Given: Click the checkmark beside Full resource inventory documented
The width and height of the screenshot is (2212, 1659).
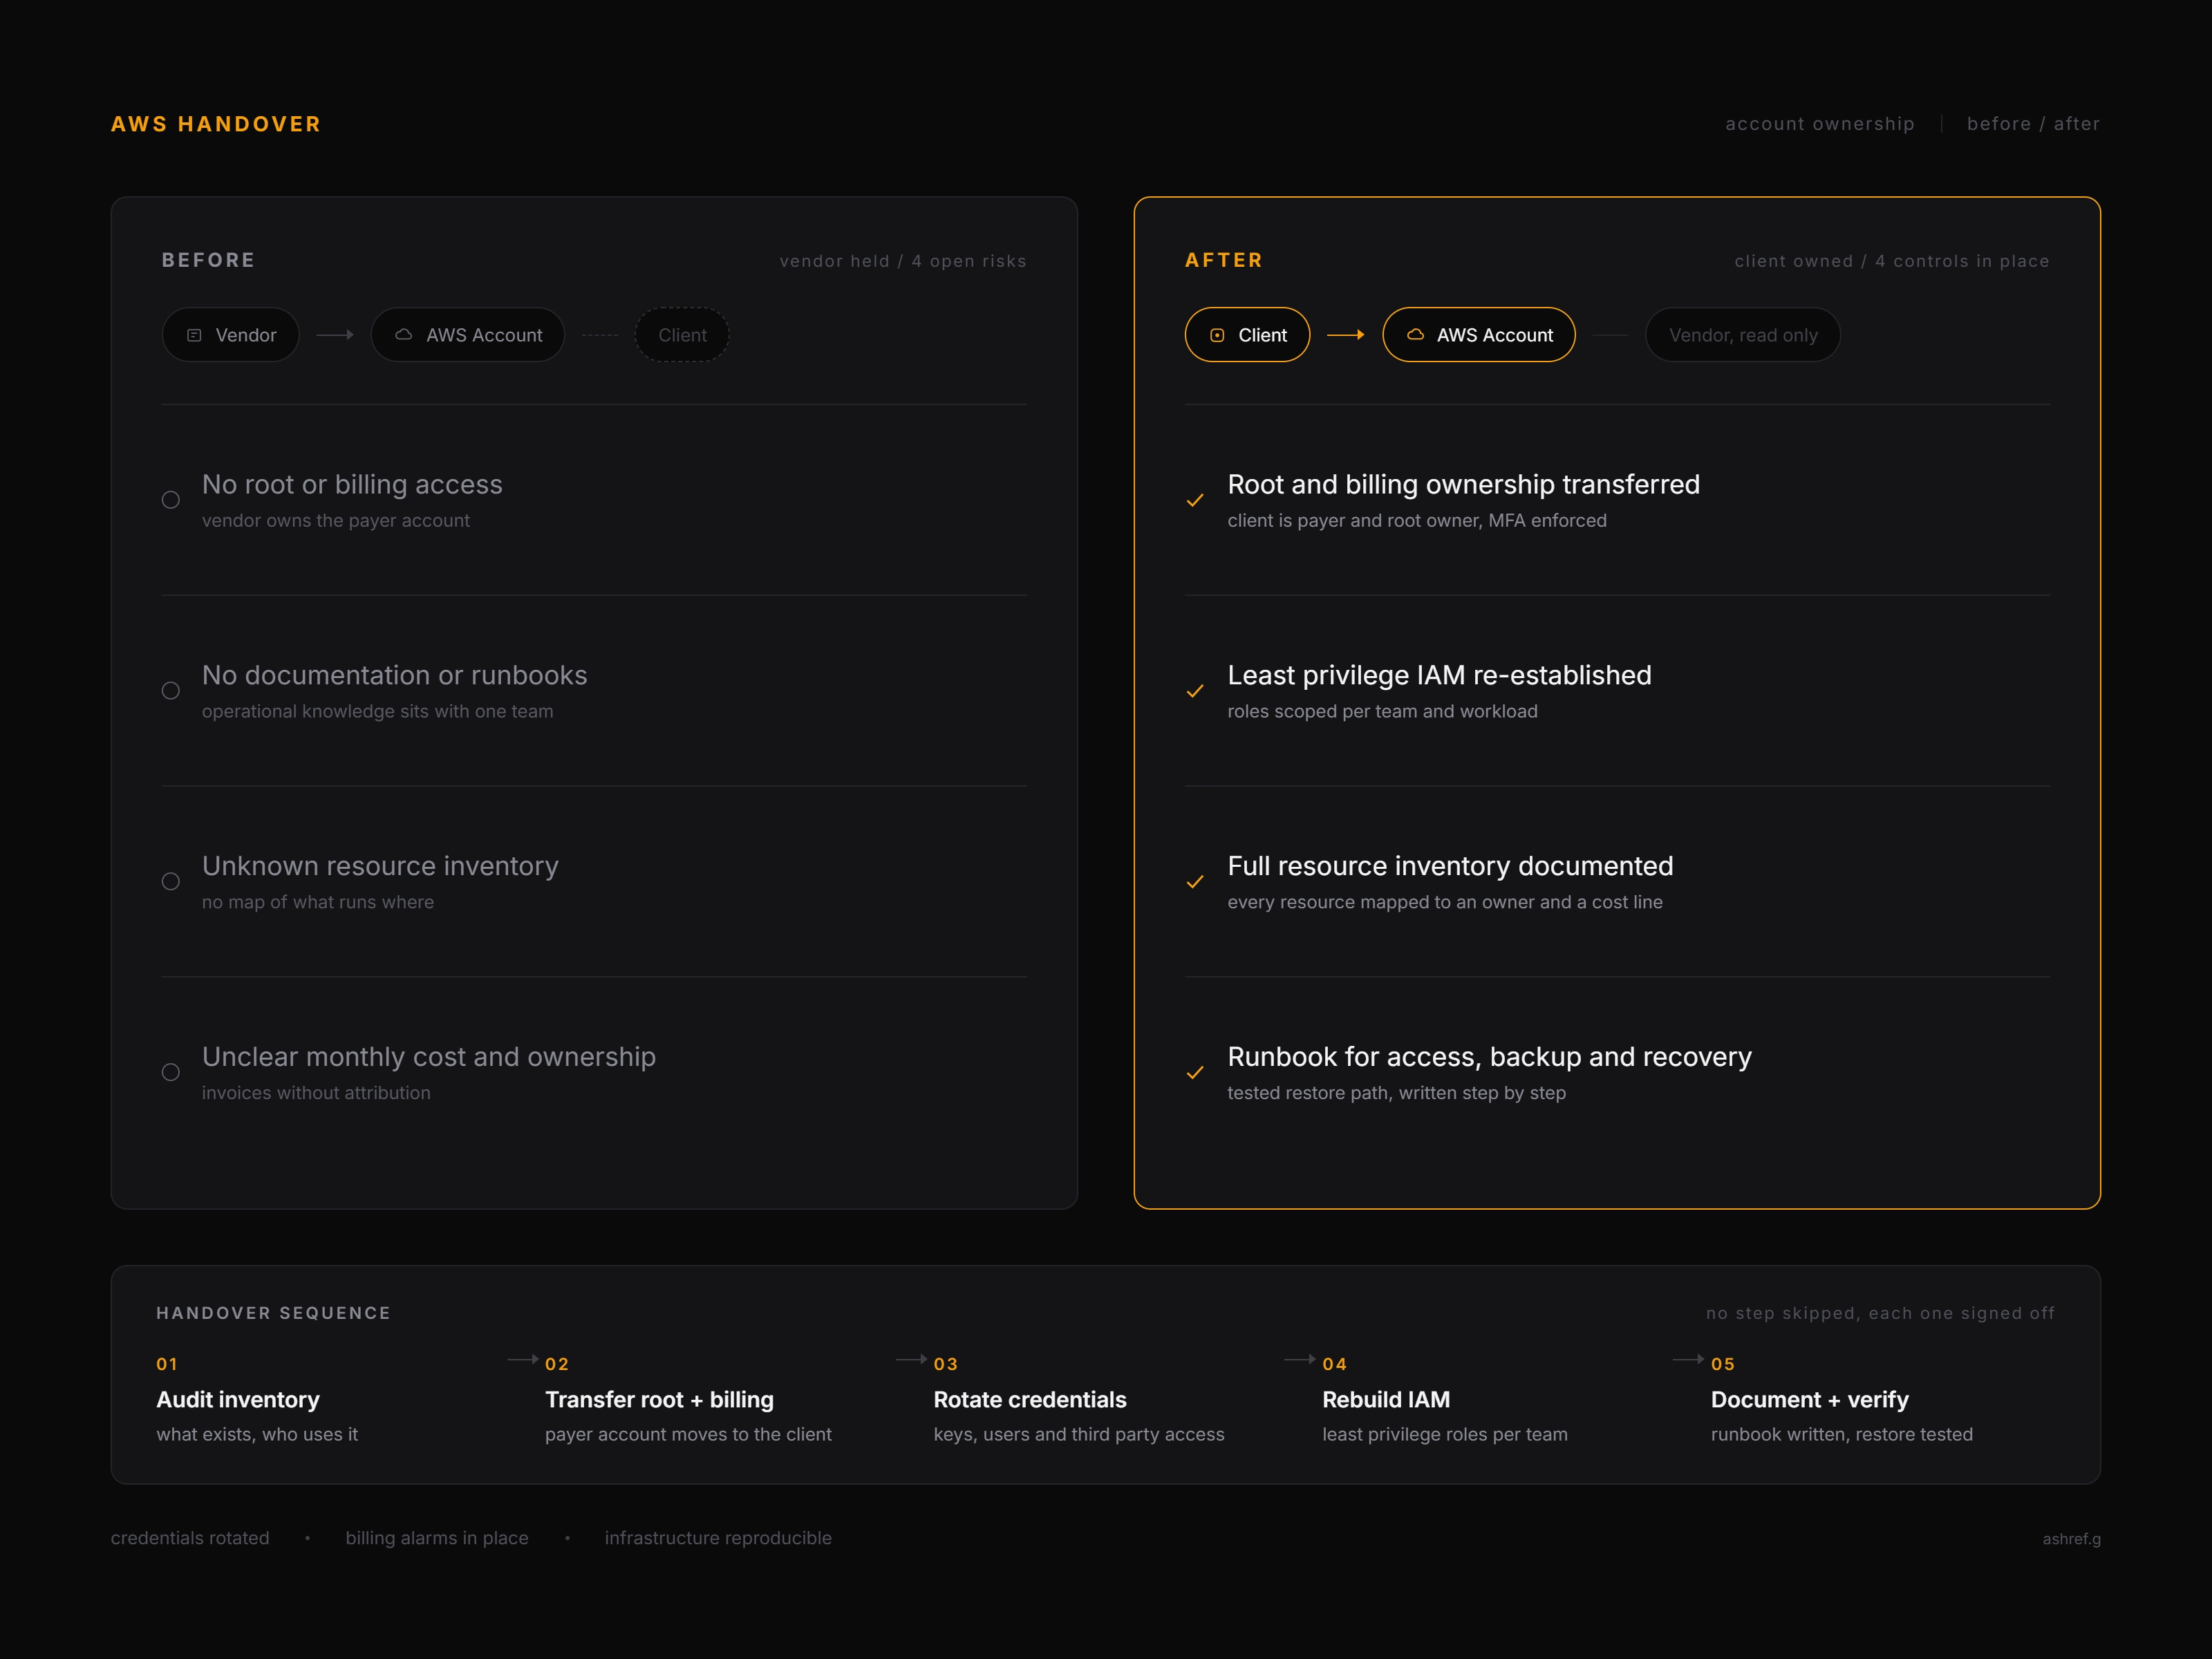Looking at the screenshot, I should point(1195,882).
